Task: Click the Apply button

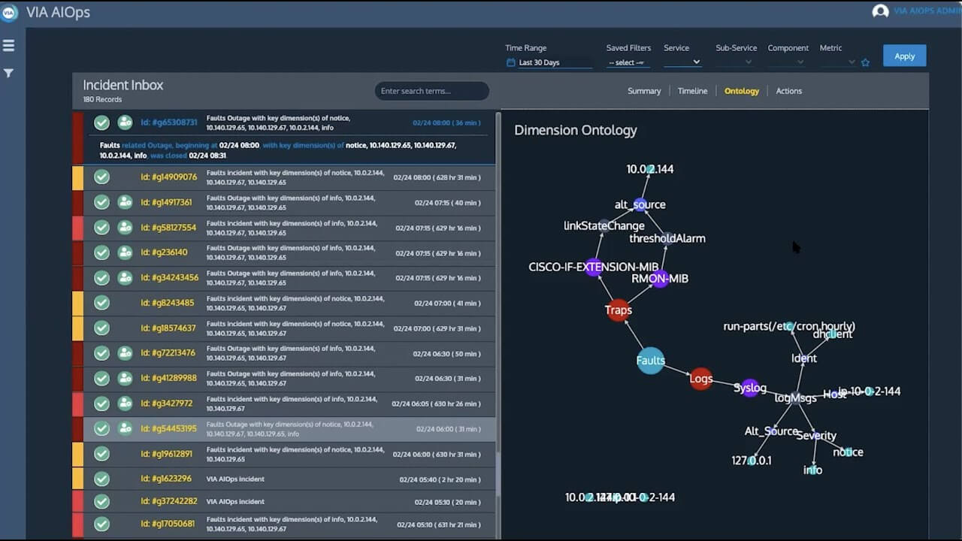Action: pos(904,56)
